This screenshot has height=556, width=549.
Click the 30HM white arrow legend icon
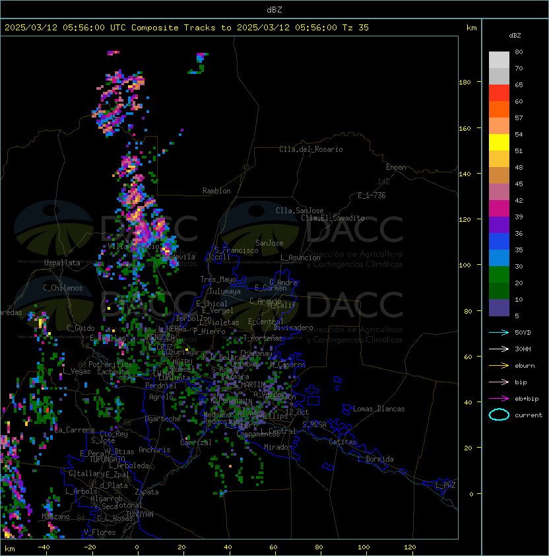click(x=499, y=349)
